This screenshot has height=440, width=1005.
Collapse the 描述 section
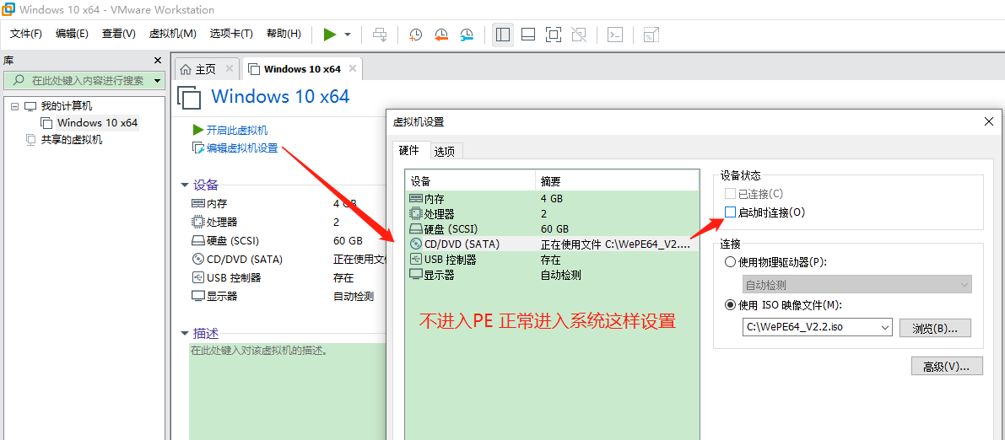(x=185, y=334)
